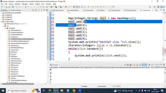Click the Display Selected Console icon
The height and width of the screenshot is (93, 166).
(152, 65)
